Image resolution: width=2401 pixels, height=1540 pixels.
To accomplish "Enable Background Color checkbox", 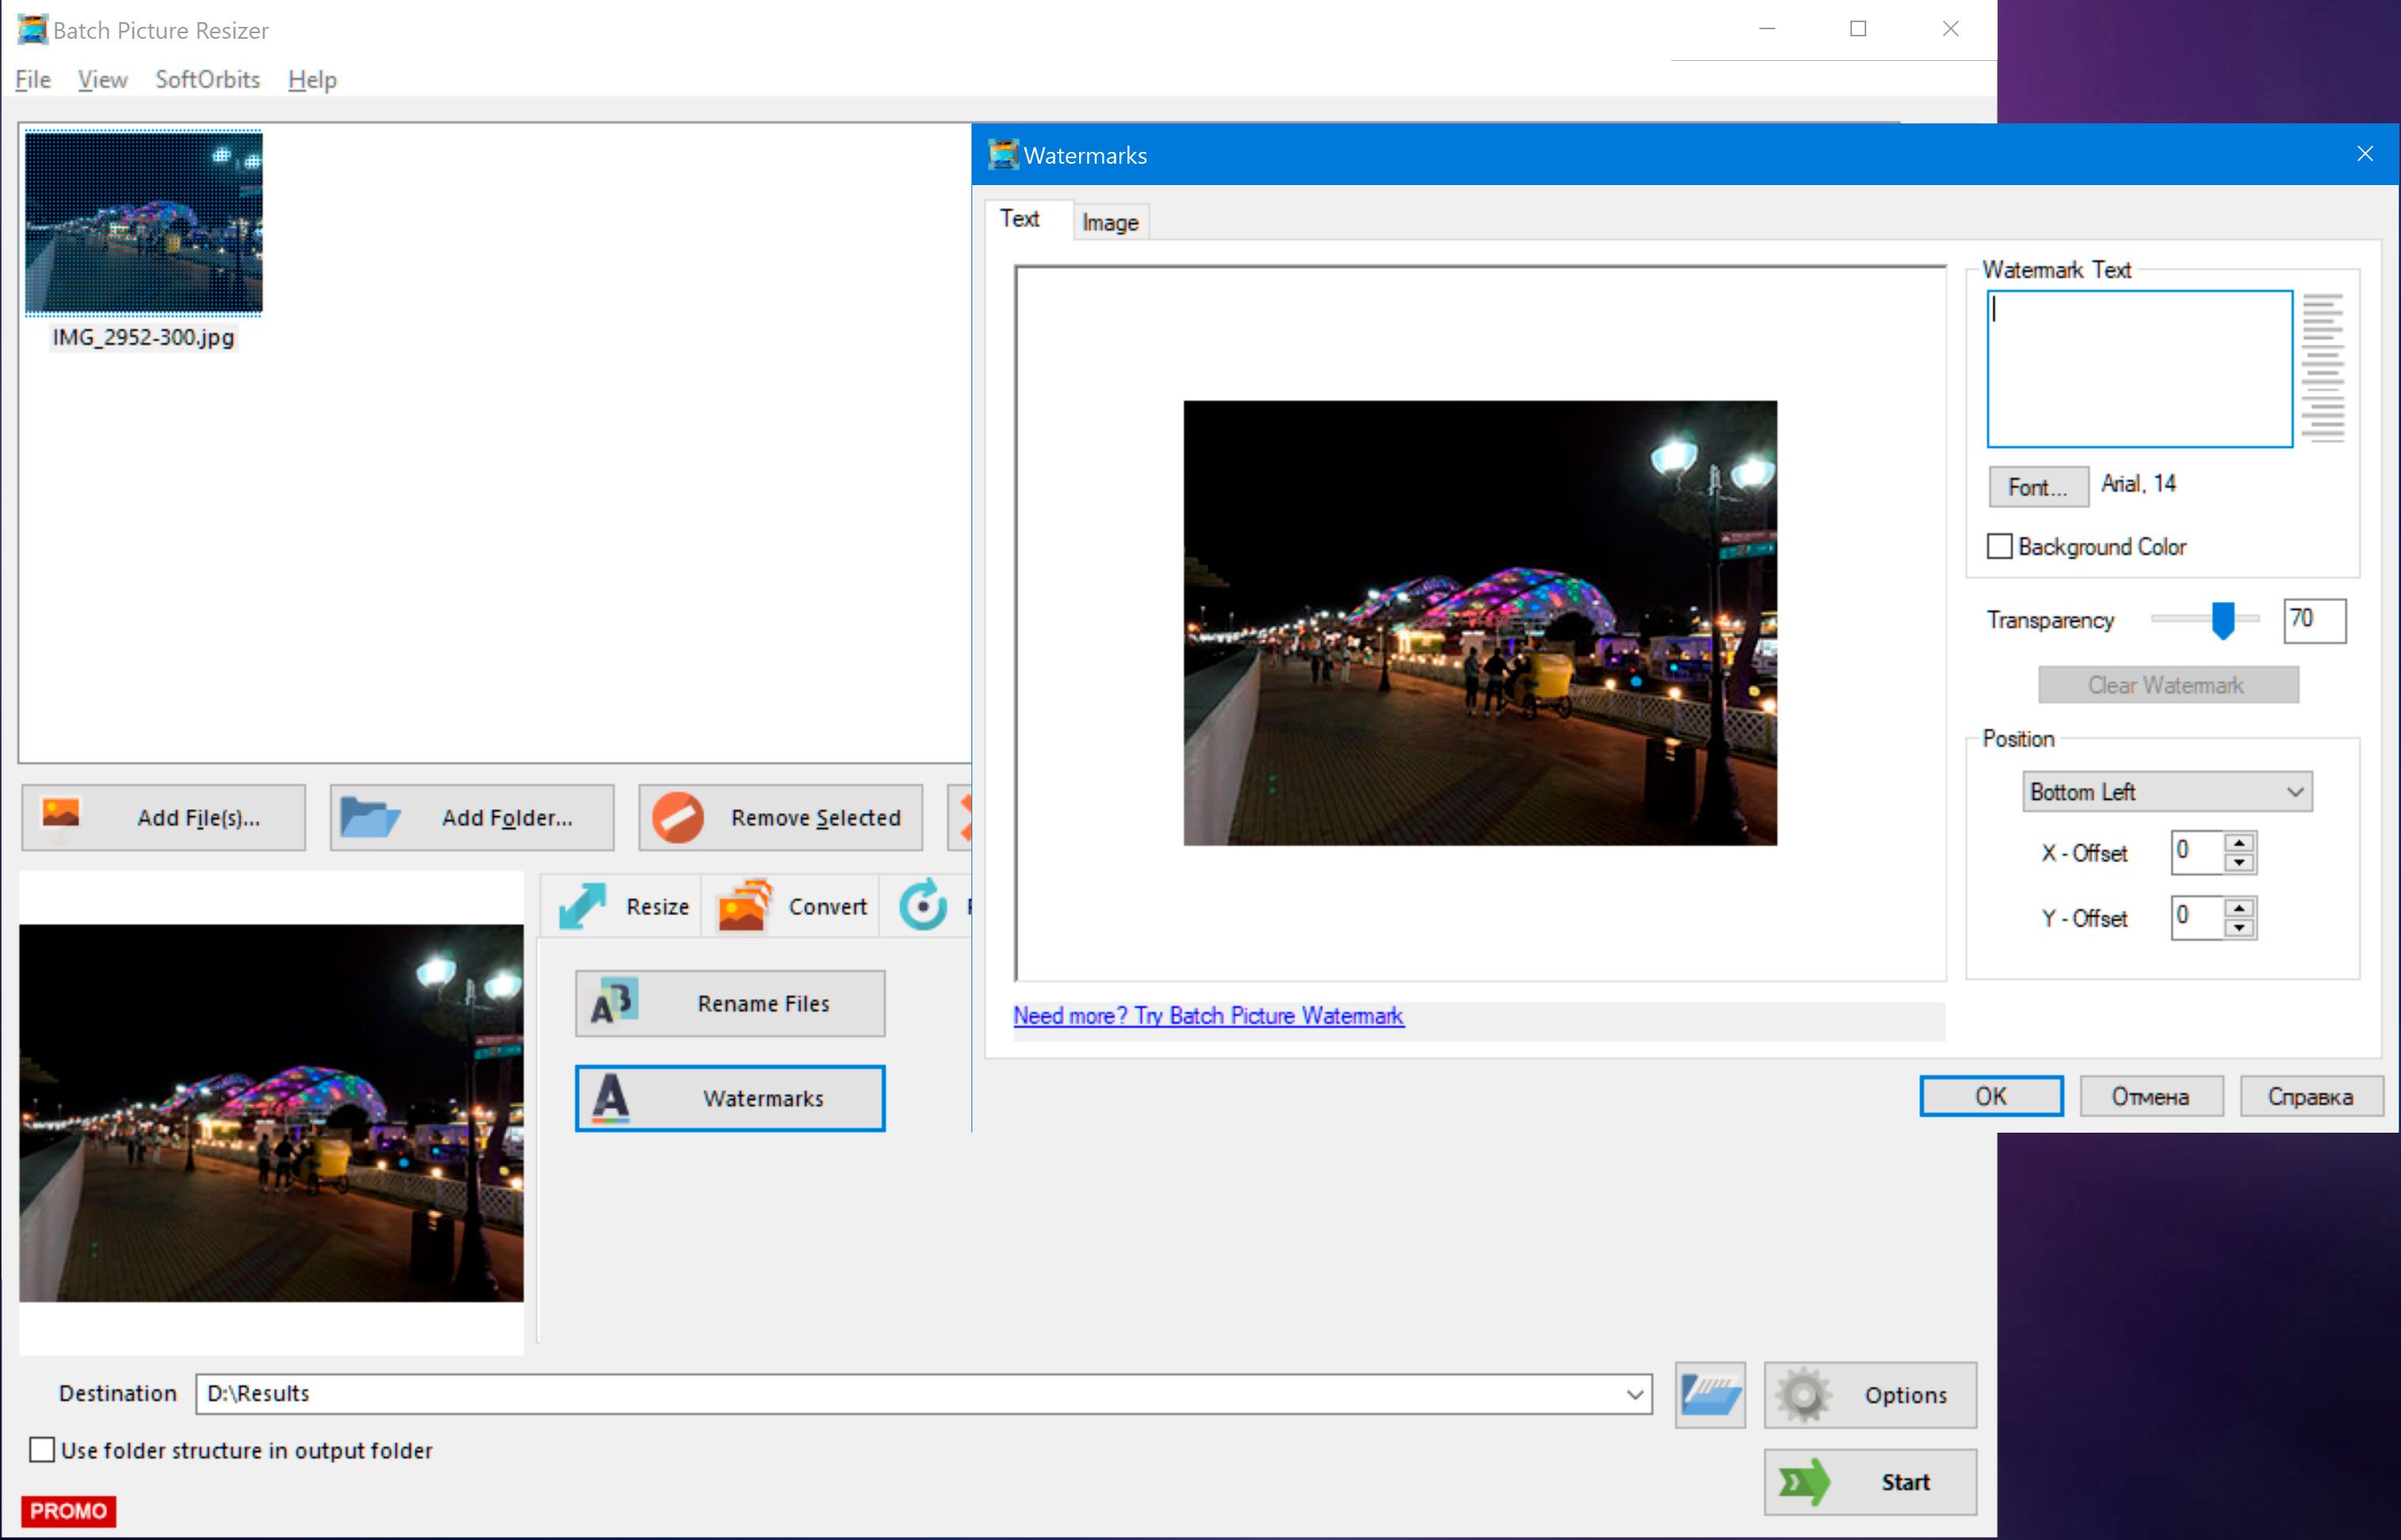I will click(x=2000, y=546).
